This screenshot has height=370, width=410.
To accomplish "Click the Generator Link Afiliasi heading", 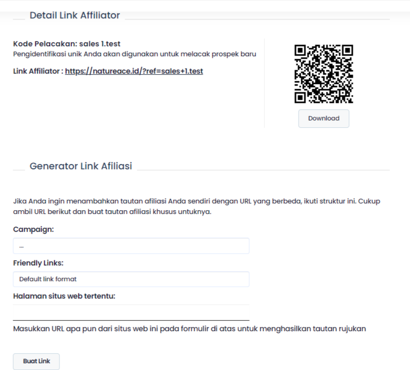I will tap(81, 166).
